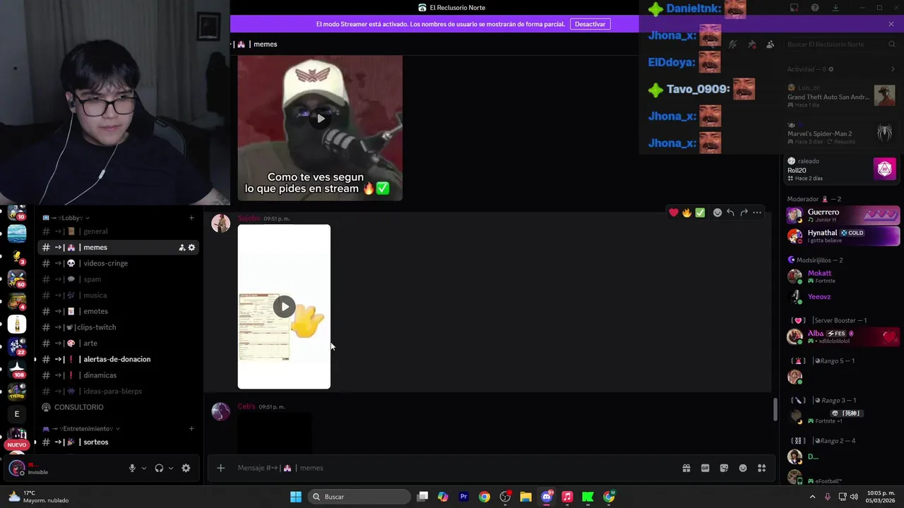Dismiss the streamer mode banner

[891, 24]
